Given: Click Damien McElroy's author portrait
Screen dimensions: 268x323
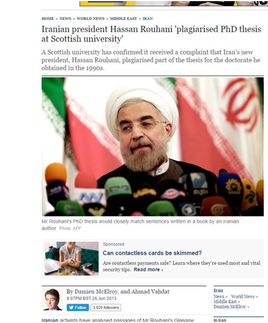Looking at the screenshot, I should pos(52,299).
